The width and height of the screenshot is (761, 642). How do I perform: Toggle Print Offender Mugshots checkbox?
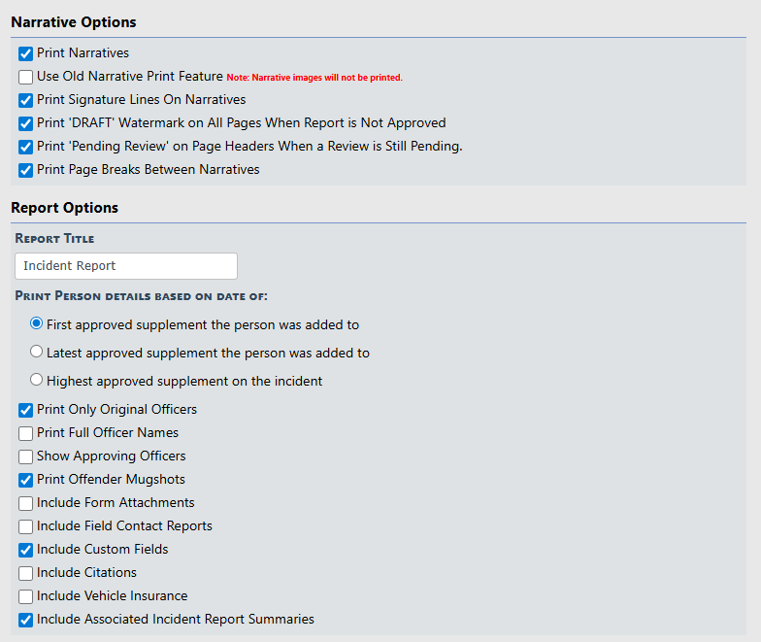pos(26,480)
